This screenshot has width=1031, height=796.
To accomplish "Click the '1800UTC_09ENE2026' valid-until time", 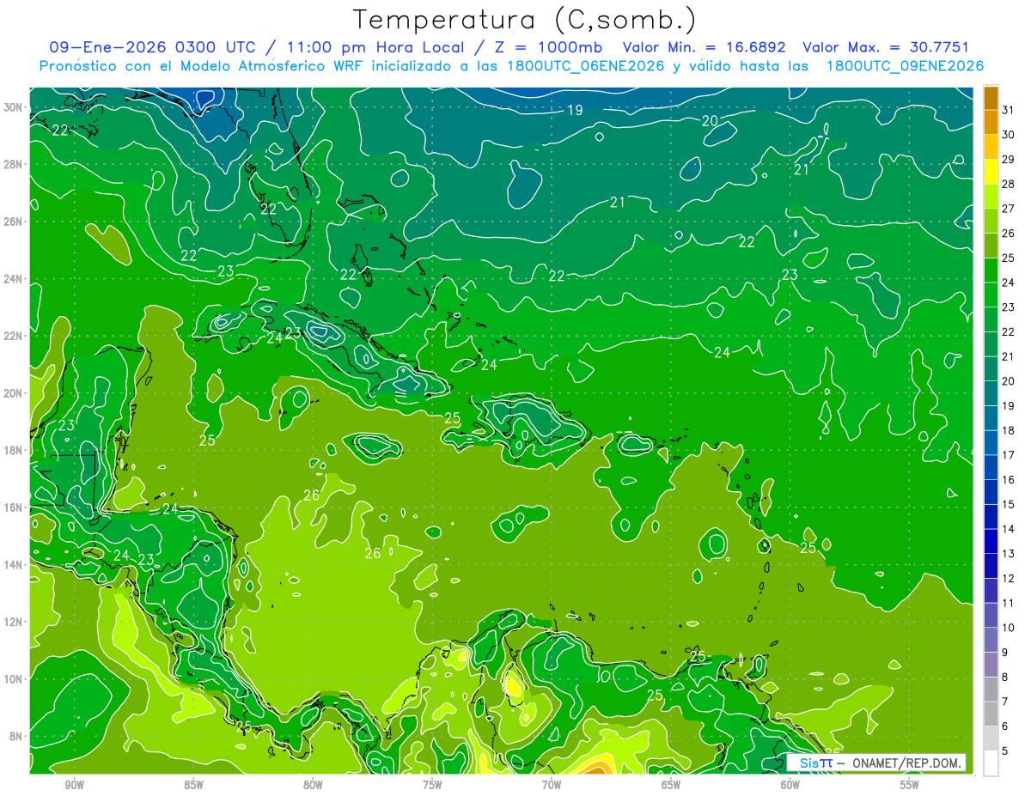I will [x=905, y=66].
